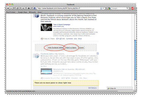Open the Take A Stand Campaign thumbnail image
This screenshot has width=141, height=99.
(46, 27)
